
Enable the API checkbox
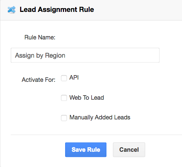coord(64,78)
